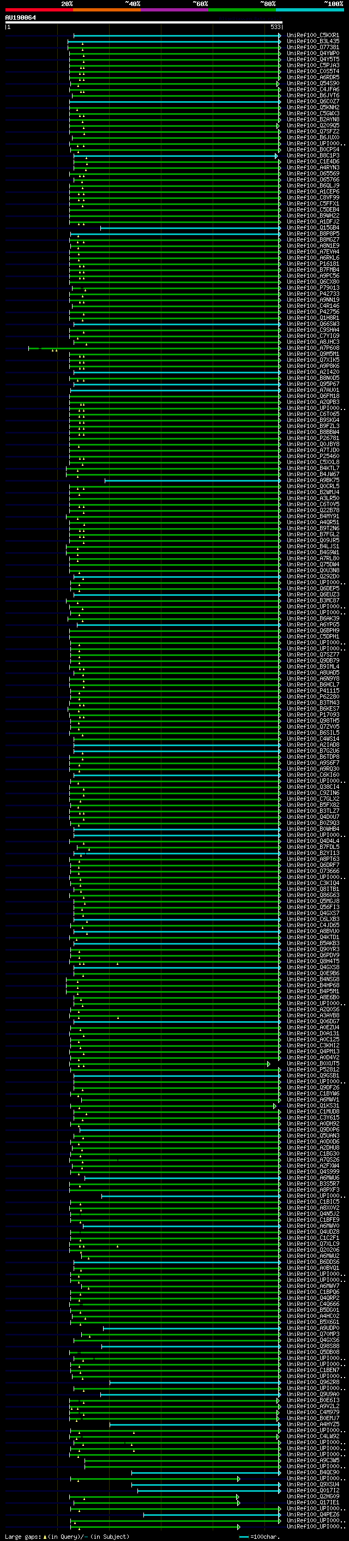Click the cyan ~100% identity legend segment
The height and width of the screenshot is (1541, 349).
tap(310, 10)
